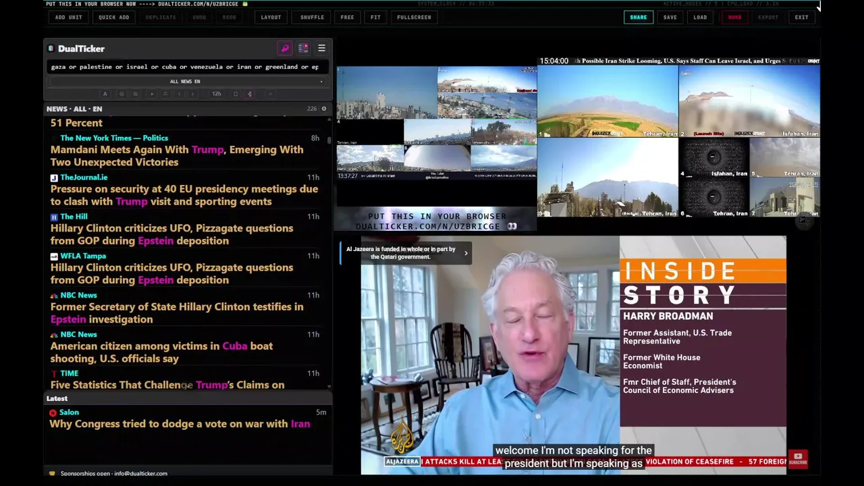Click the Isfahan, Iran camera feed numbered 2

[749, 101]
